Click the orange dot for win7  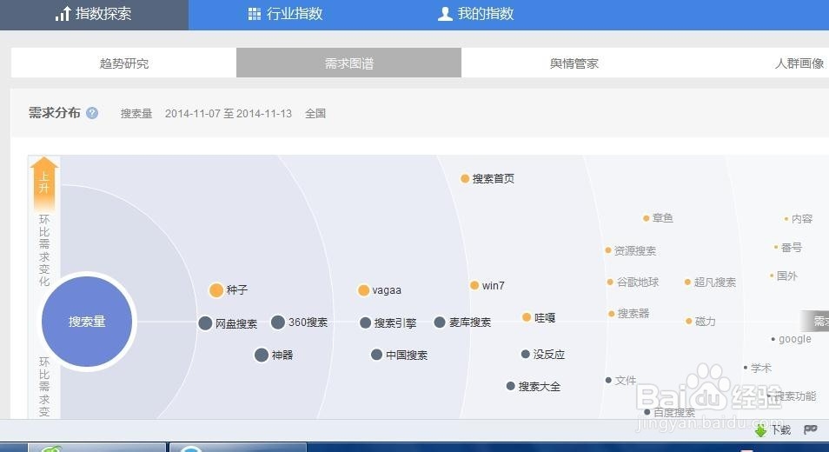click(474, 285)
